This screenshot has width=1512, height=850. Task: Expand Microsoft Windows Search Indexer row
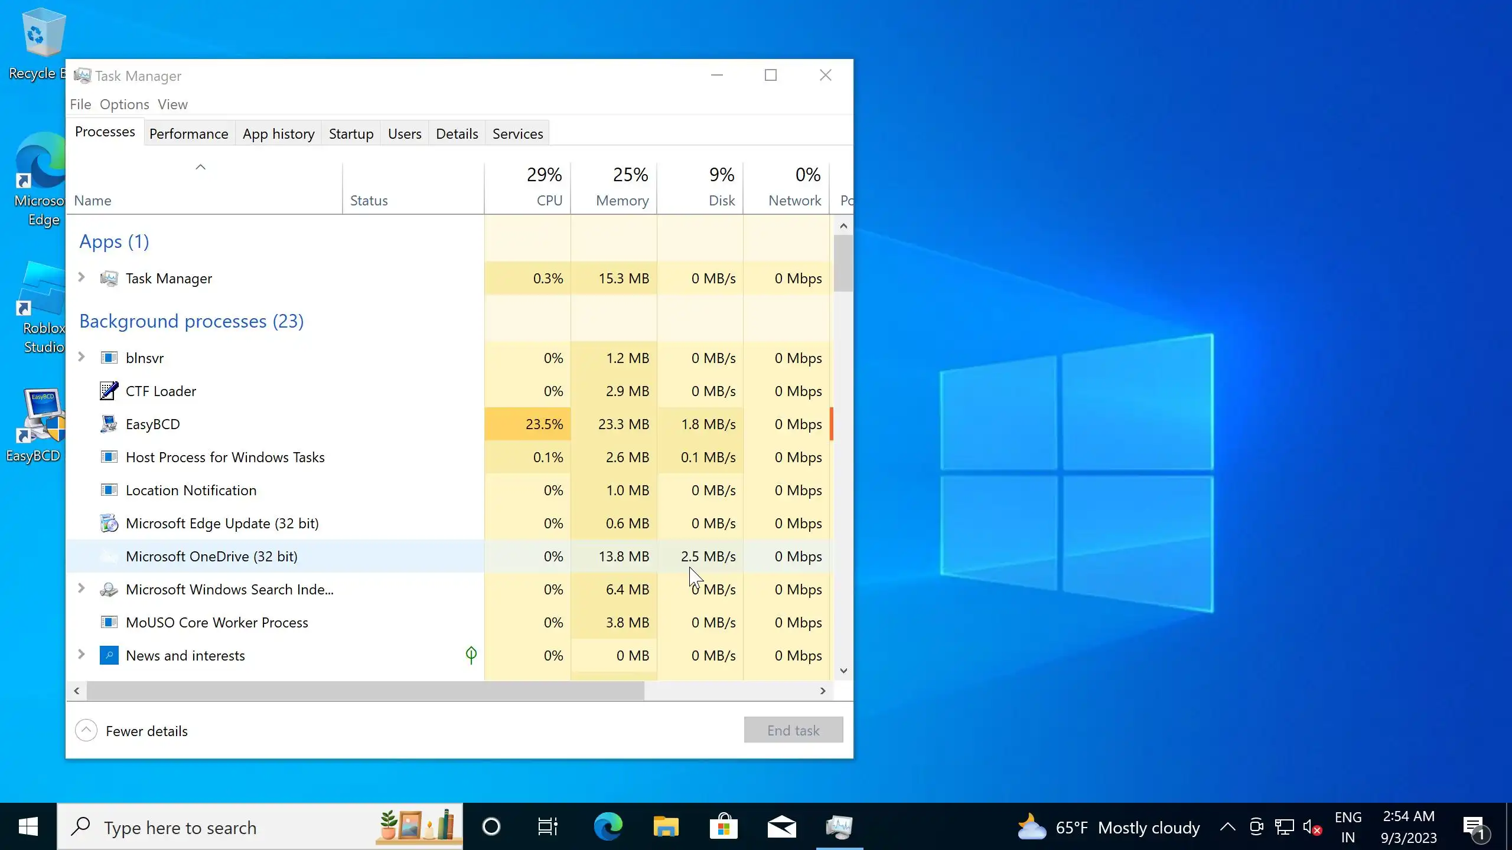(x=82, y=589)
